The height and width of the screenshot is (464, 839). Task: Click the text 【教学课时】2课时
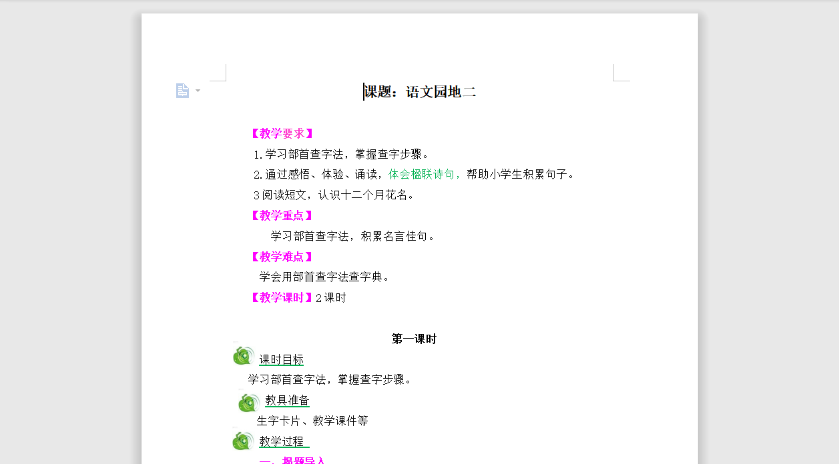tap(298, 298)
